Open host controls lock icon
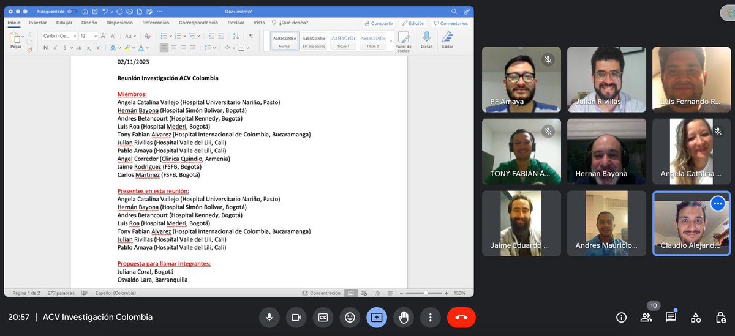The width and height of the screenshot is (735, 336). 721,317
